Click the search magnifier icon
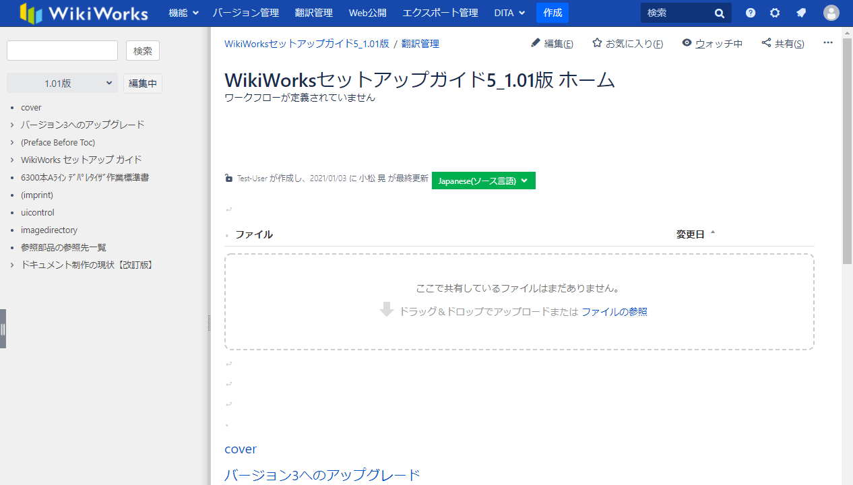 [720, 13]
